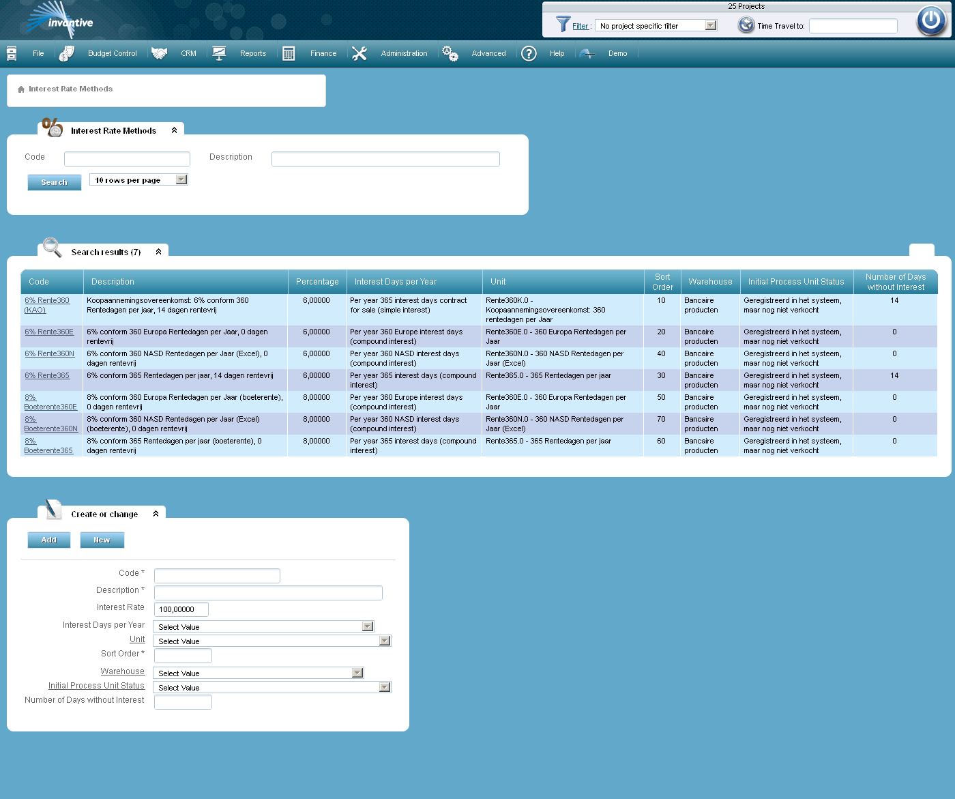Click the Unit label link in form
The width and height of the screenshot is (955, 799).
pyautogui.click(x=137, y=639)
